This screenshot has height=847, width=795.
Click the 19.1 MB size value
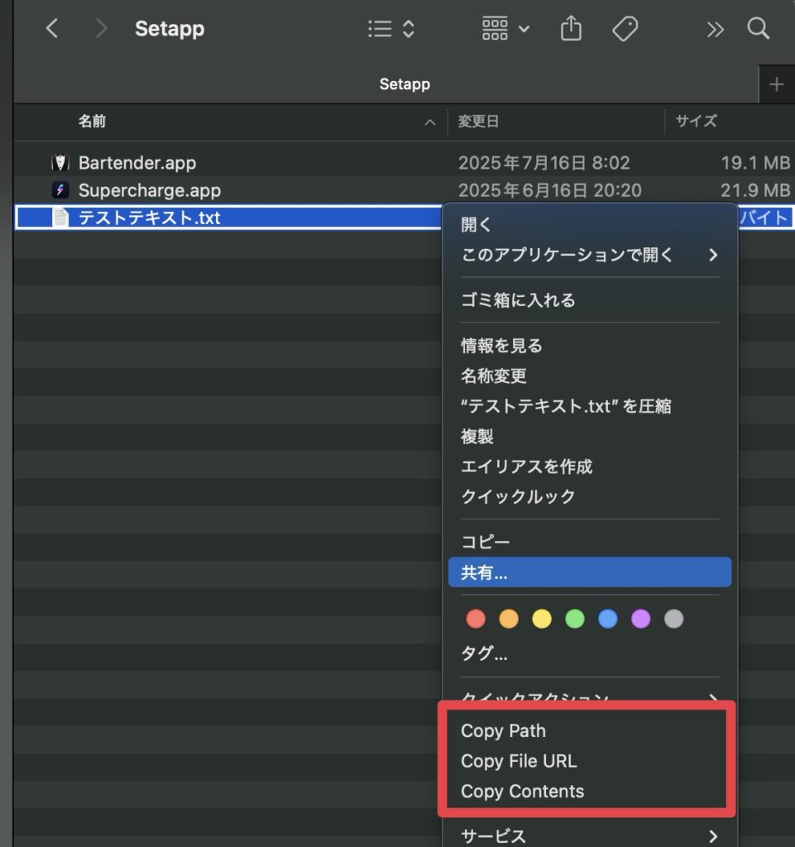tap(755, 163)
